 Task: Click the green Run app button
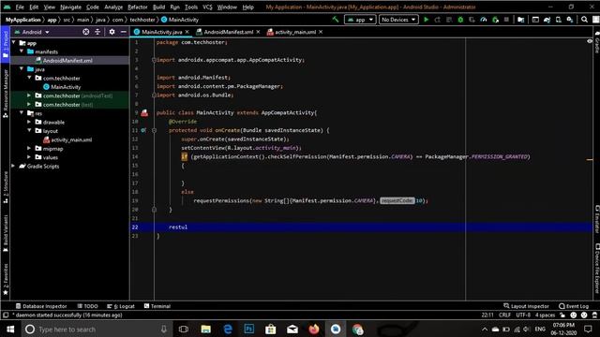pos(426,20)
